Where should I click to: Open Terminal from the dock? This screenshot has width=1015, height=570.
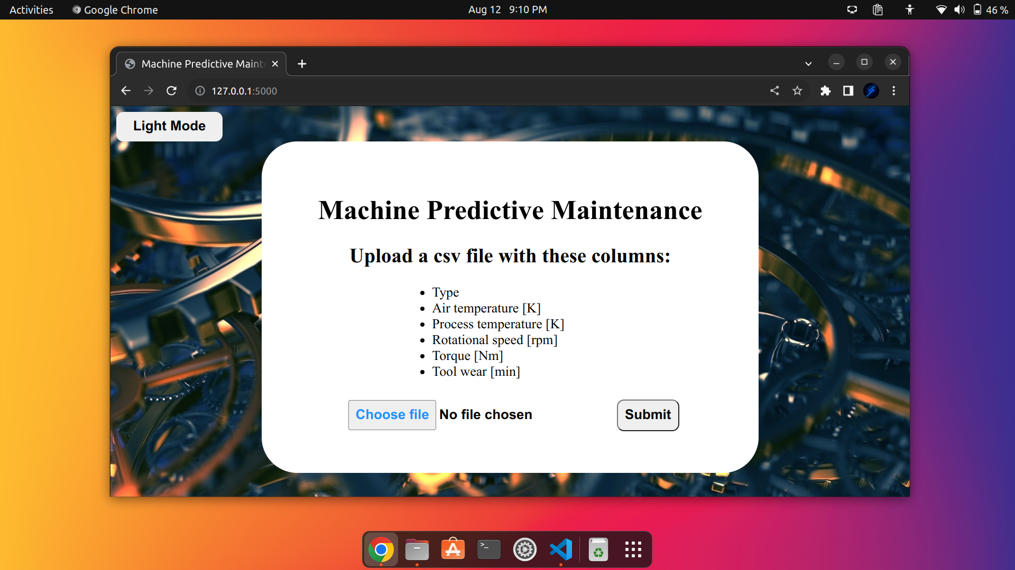click(x=488, y=549)
